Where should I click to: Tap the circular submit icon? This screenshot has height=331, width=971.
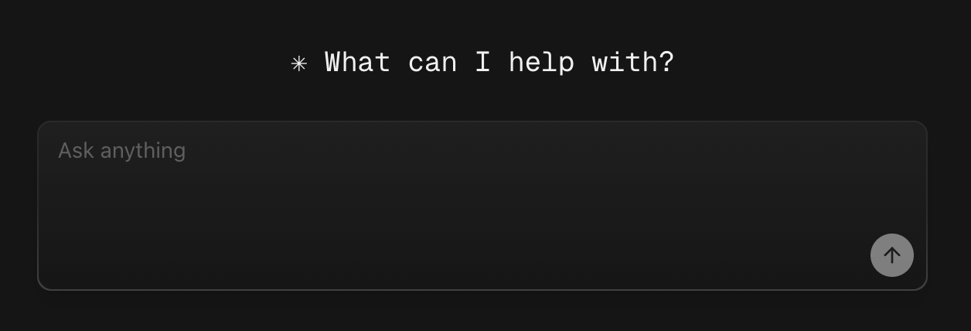pos(891,255)
